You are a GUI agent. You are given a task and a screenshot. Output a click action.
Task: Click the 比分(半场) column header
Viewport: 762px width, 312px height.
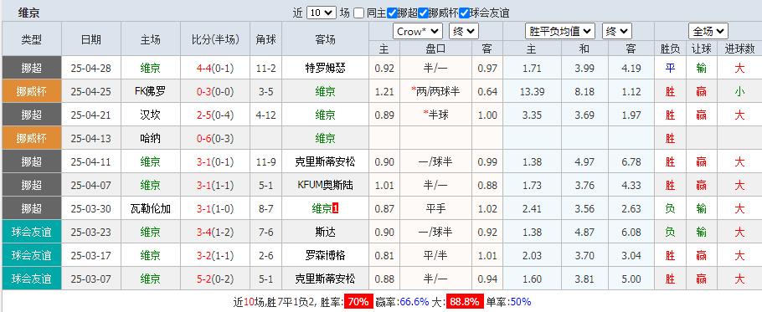pos(215,39)
